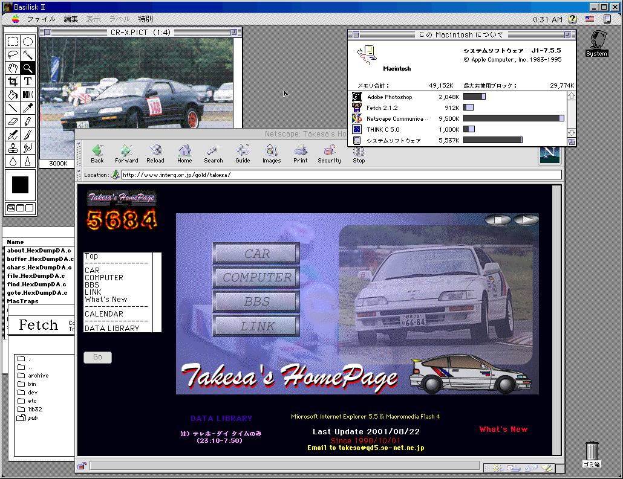Switch to full screen with menu bar mode
Screen dimensions: 623x479
(x=21, y=208)
